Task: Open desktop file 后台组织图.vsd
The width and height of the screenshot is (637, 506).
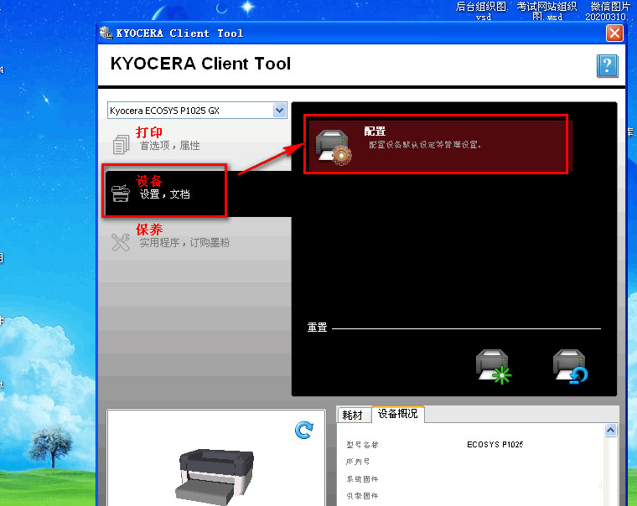Action: [x=482, y=11]
